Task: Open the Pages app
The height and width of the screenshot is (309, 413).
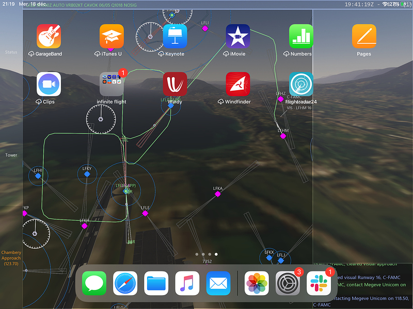Action: point(364,36)
